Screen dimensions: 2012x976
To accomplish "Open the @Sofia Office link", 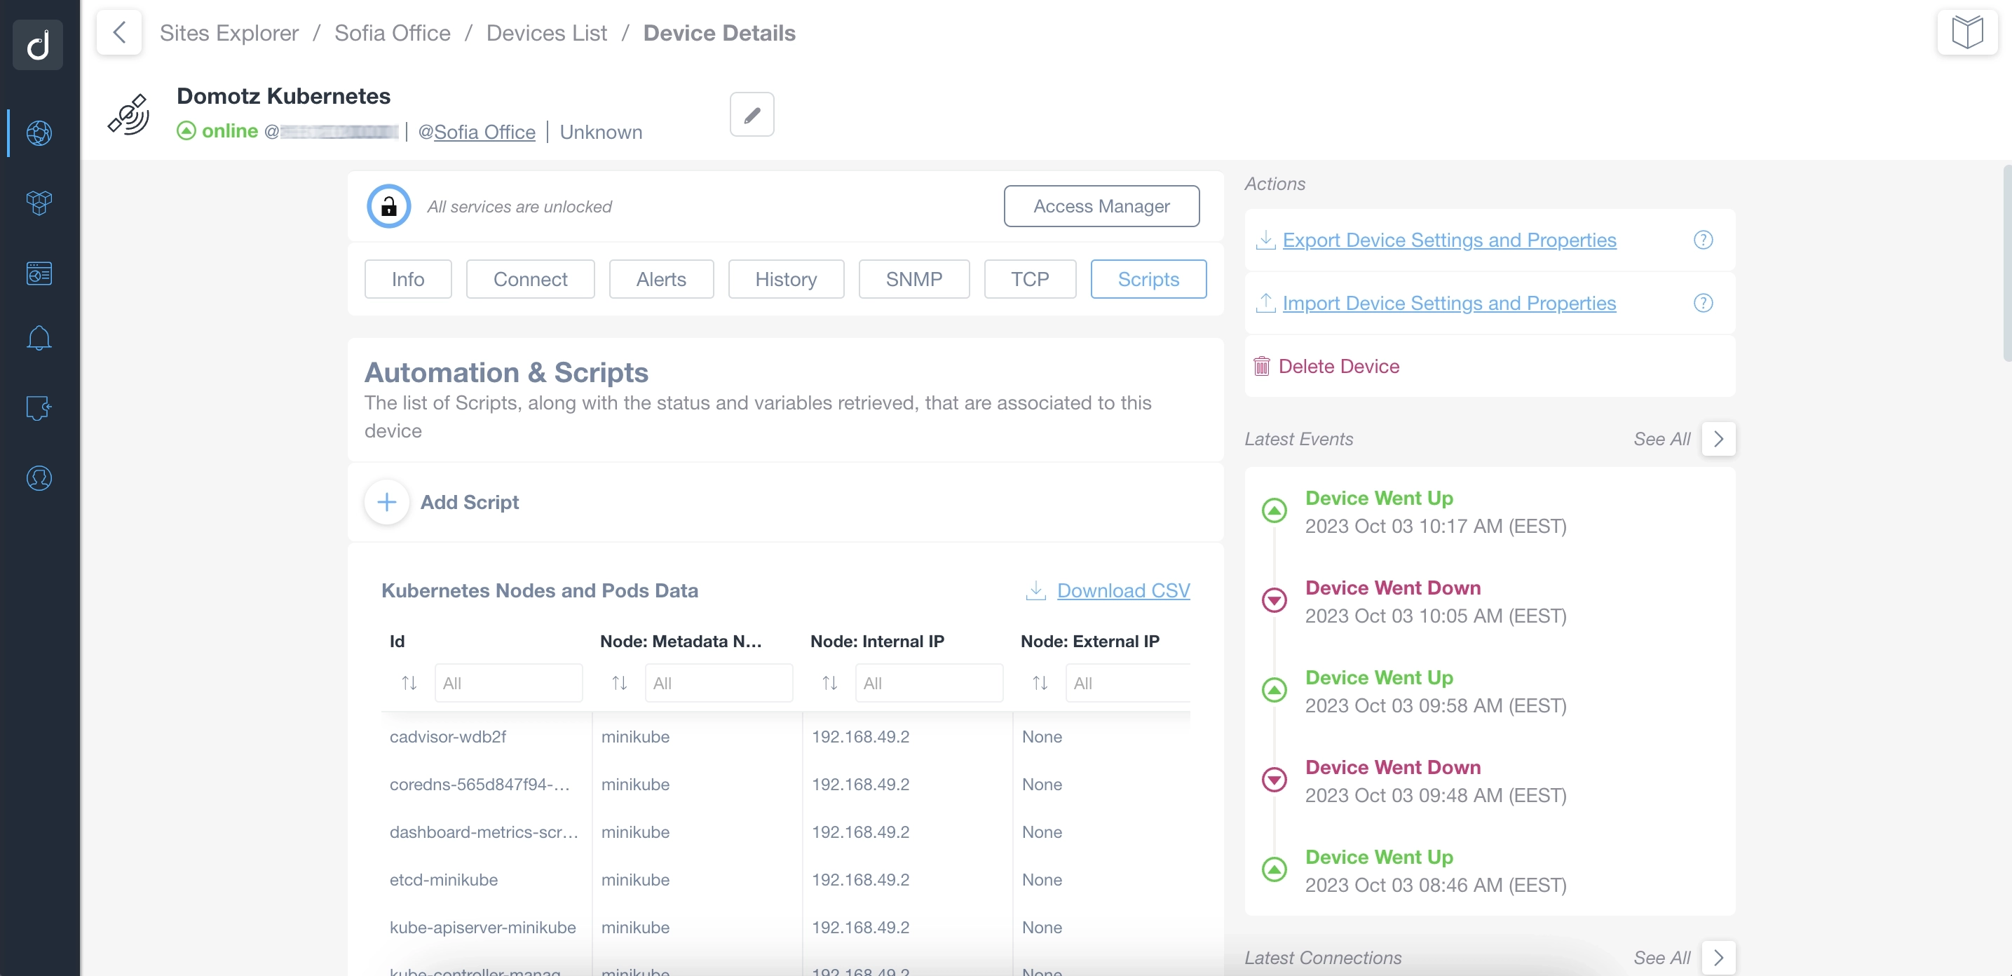I will point(477,132).
